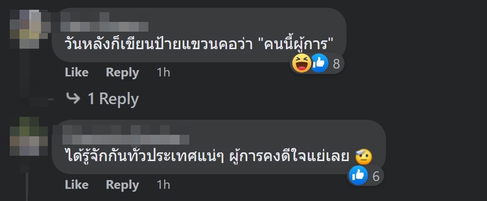Viewport: 487px width, 201px height.
Task: Click the saluting face emoji in the second comment
Action: tap(364, 157)
